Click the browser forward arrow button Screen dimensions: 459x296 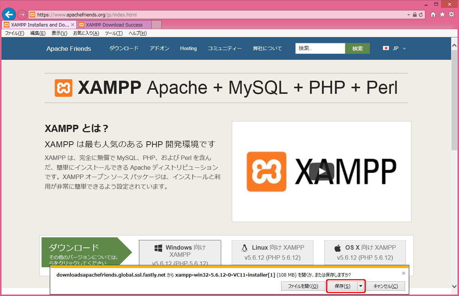(22, 15)
